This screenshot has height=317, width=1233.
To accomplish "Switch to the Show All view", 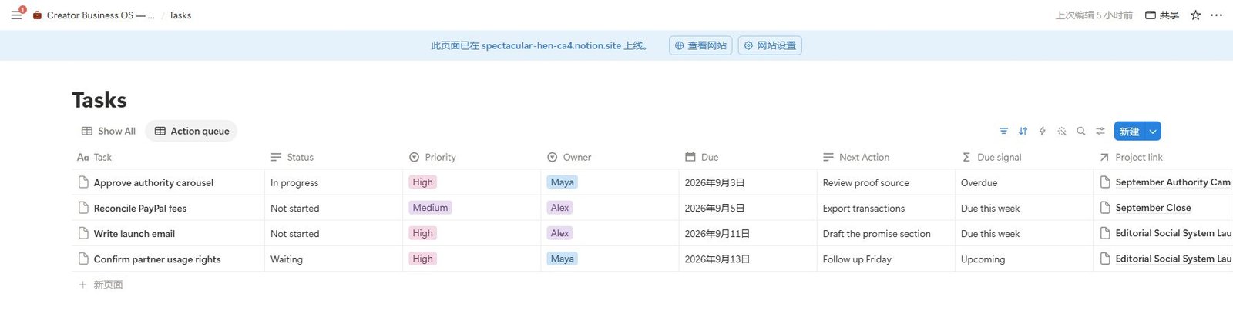I will 109,132.
